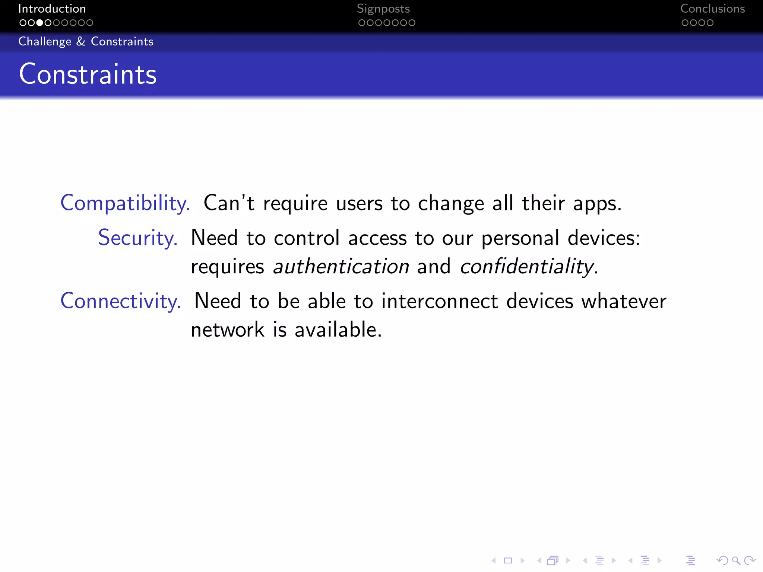Click the section lines navigation icon
The image size is (763, 572).
(645, 560)
